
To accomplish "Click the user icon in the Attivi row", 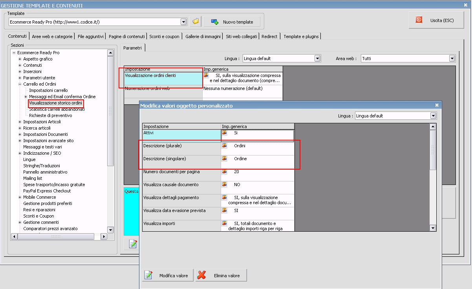I will pos(225,133).
